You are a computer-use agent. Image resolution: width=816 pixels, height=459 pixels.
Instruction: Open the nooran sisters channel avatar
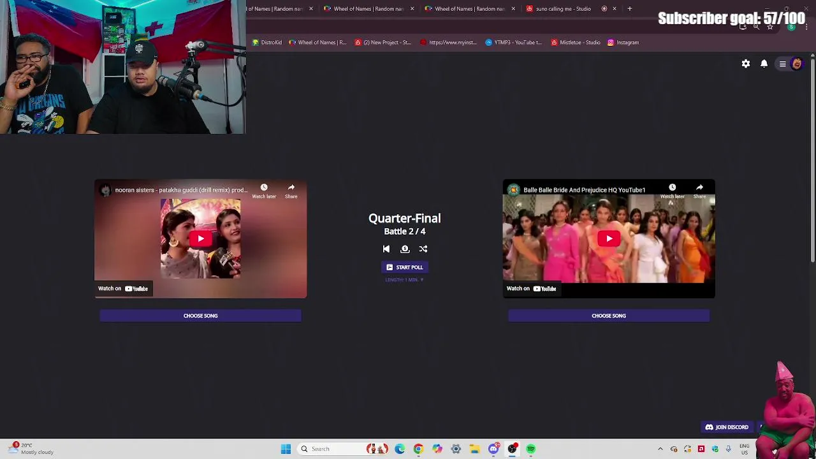point(105,190)
